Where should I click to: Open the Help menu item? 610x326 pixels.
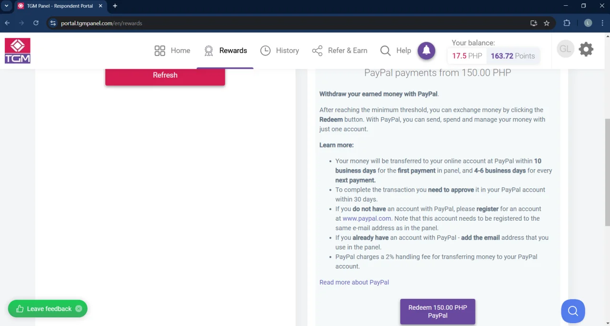click(x=396, y=51)
